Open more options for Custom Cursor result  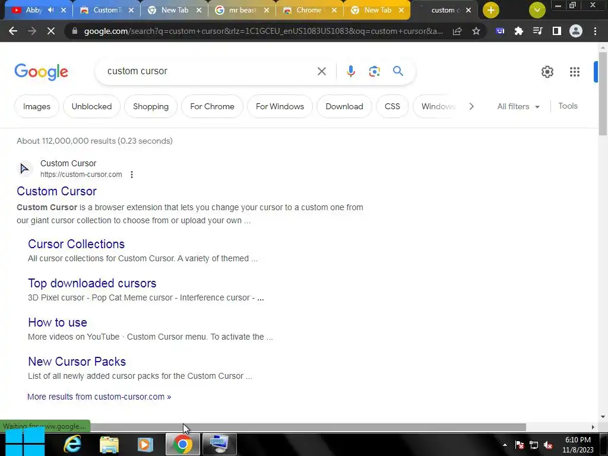[x=132, y=175]
